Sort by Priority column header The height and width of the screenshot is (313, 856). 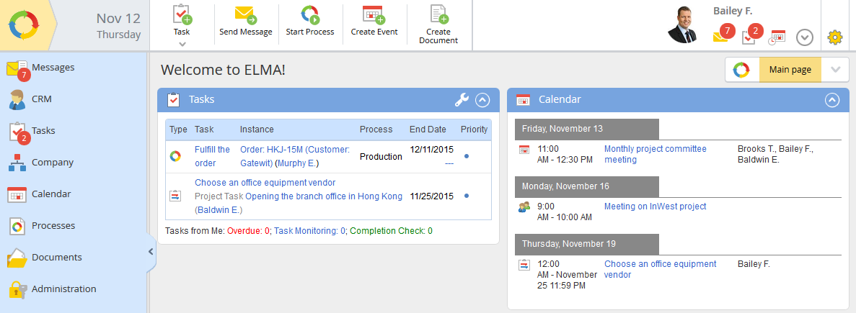coord(474,130)
